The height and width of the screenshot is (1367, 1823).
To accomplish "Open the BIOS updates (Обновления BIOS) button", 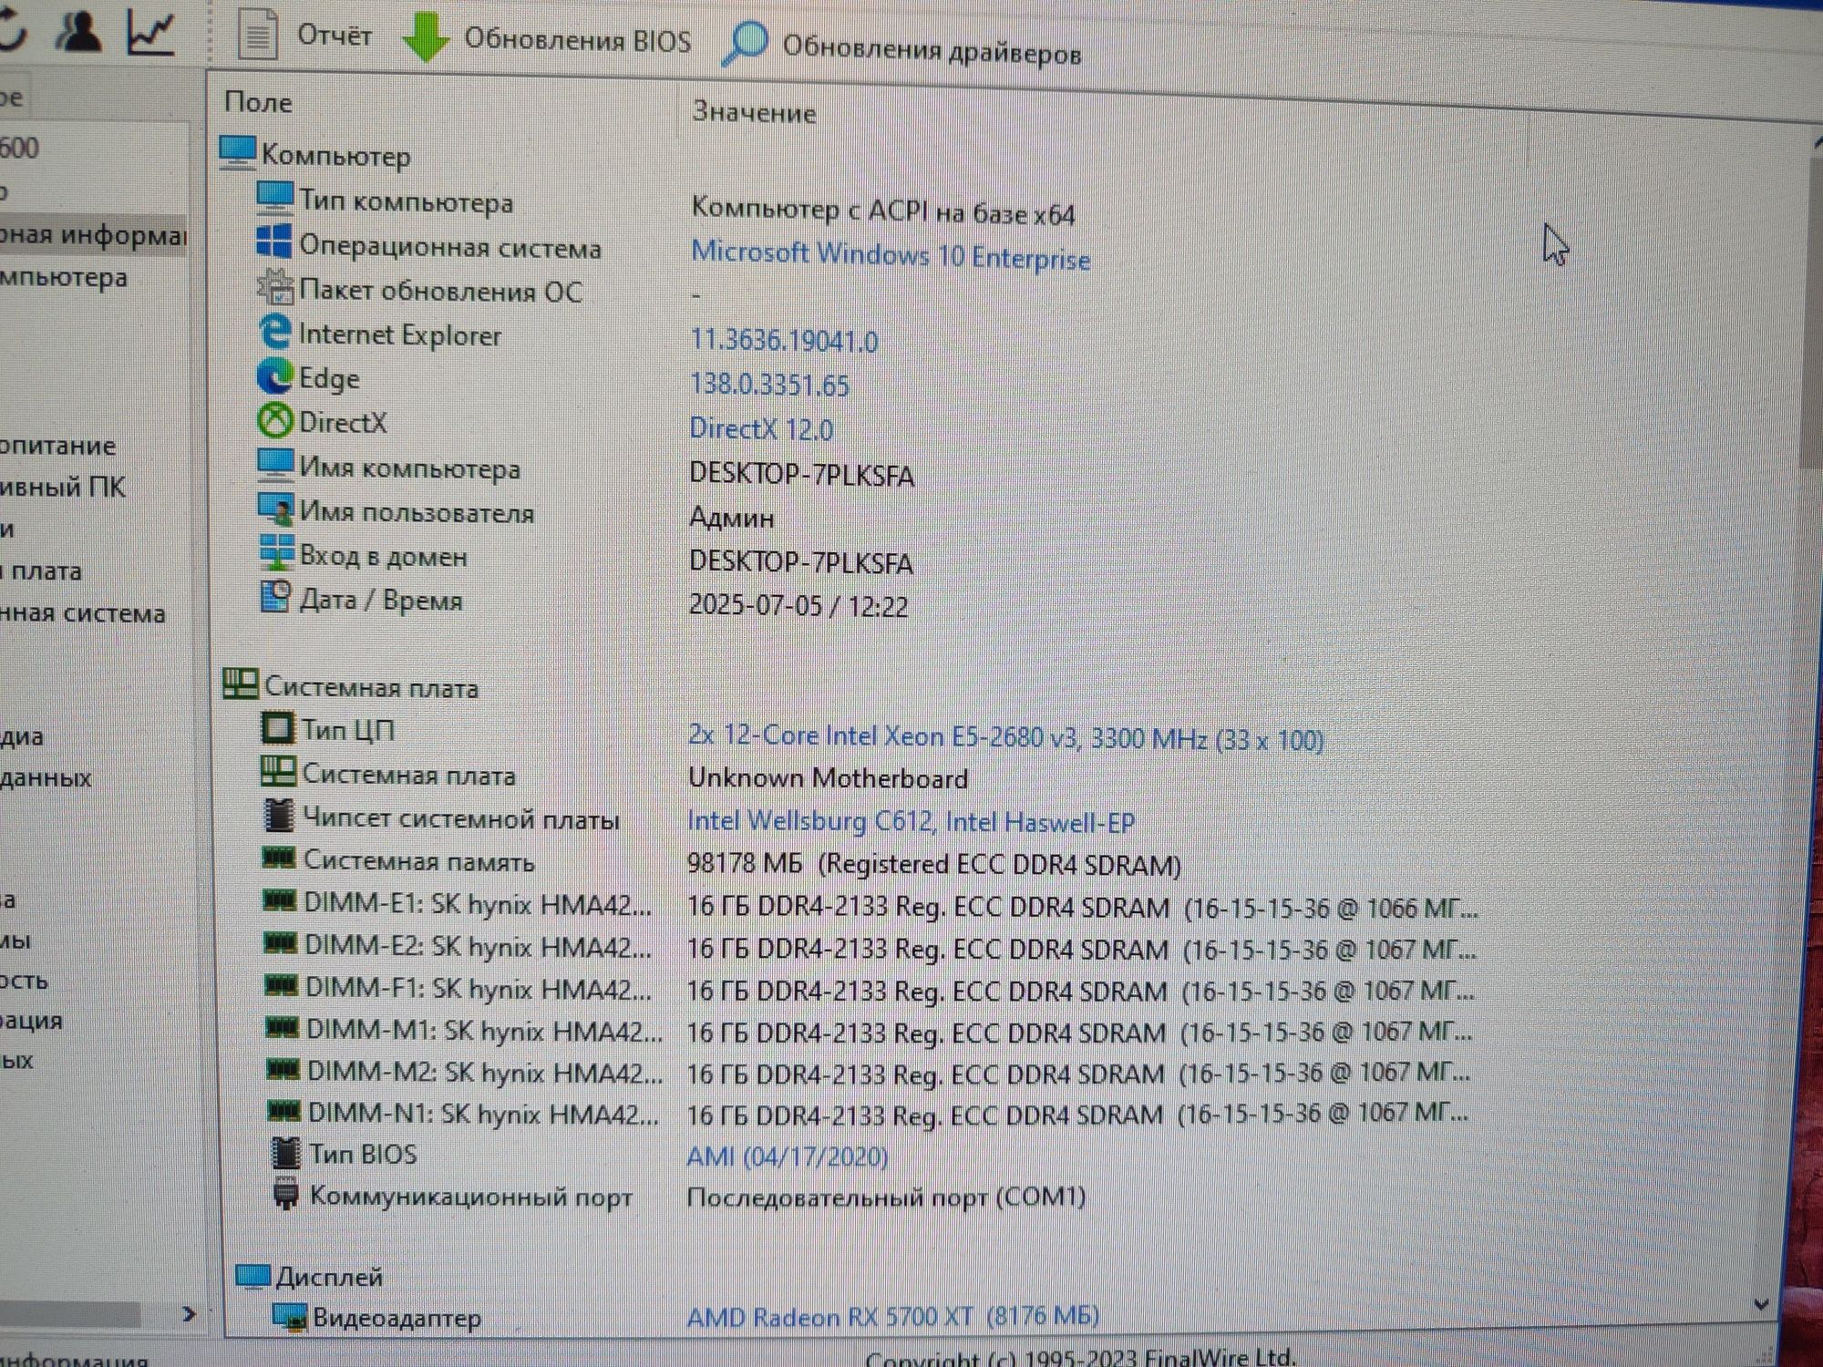I will 547,39.
